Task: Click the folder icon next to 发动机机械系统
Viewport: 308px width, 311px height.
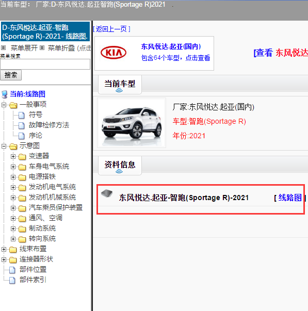Action: tap(22, 198)
